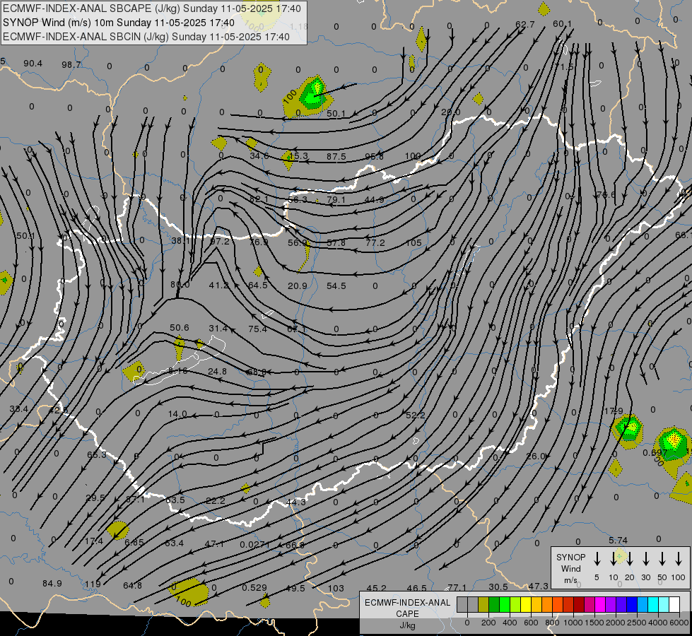Click the 10 m/s arrow in the SYNOP Wind legend

(613, 559)
